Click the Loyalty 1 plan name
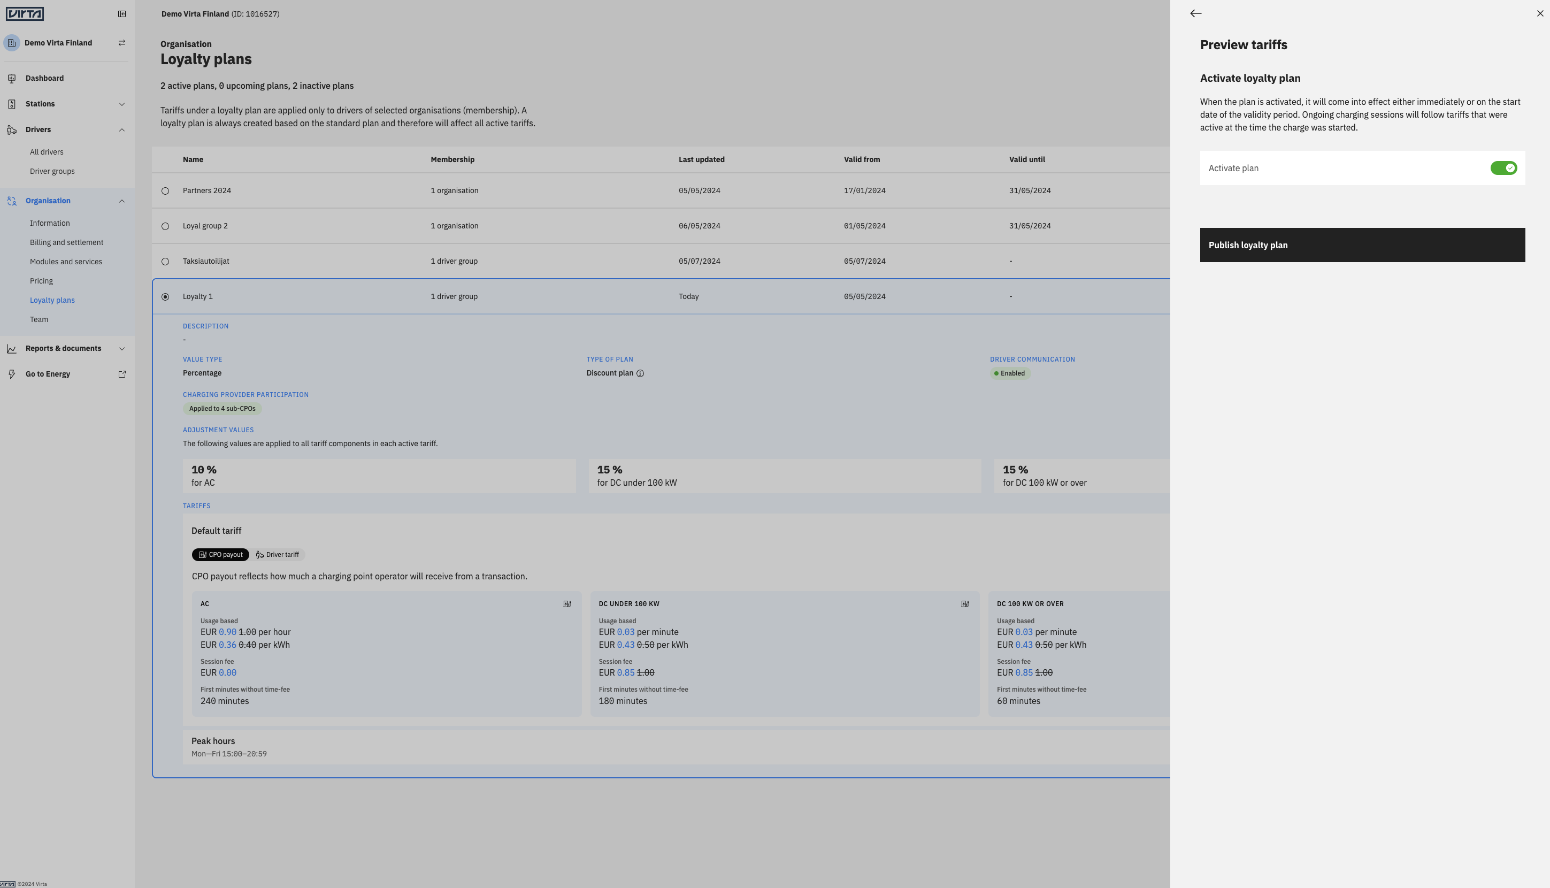Image resolution: width=1550 pixels, height=888 pixels. click(x=197, y=296)
